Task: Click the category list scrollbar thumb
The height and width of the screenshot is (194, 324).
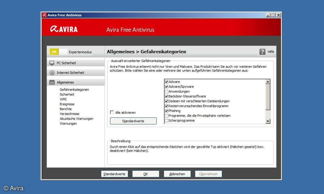Action: 268,97
